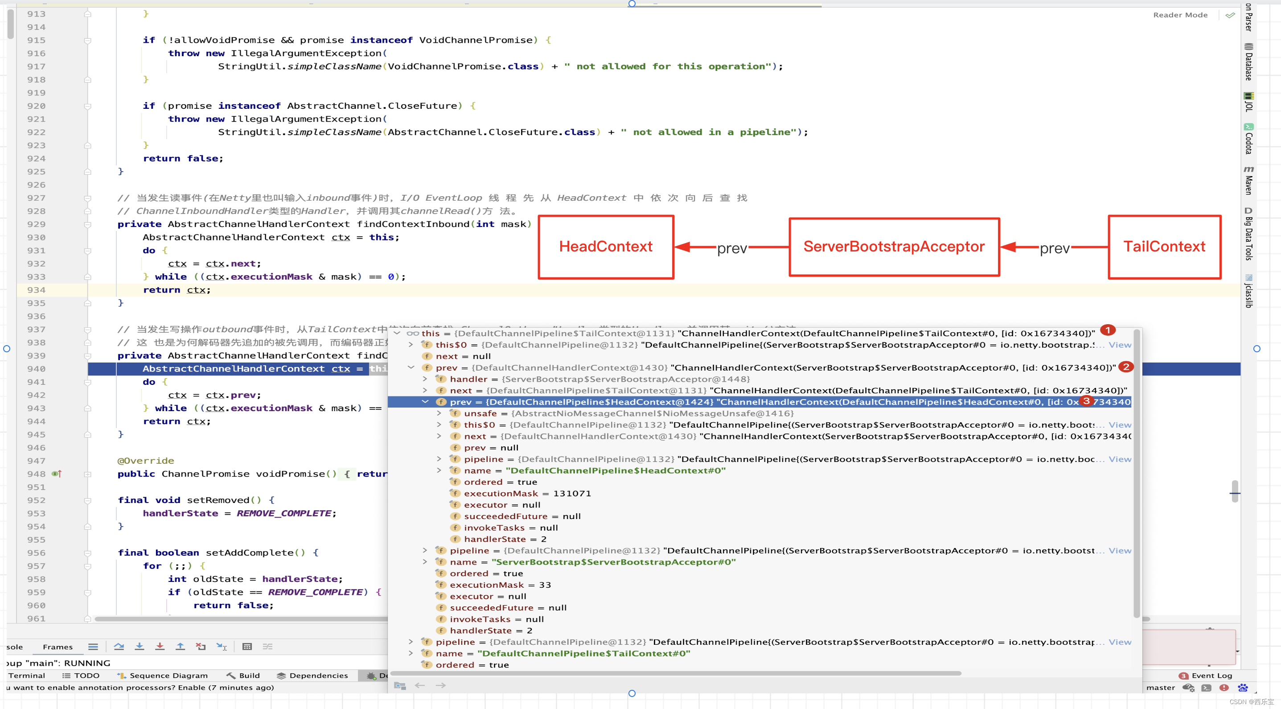1281x709 pixels.
Task: Open the JOL side tool window
Action: tap(1248, 102)
